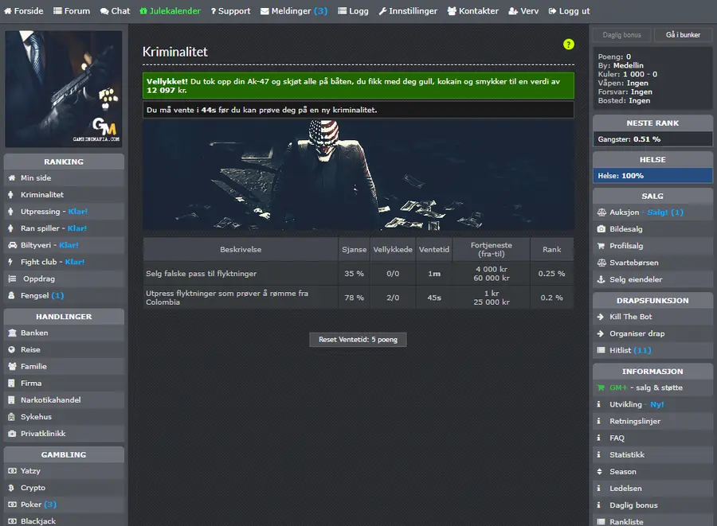The height and width of the screenshot is (526, 717).
Task: Open Banken via its bank icon
Action: [x=12, y=333]
